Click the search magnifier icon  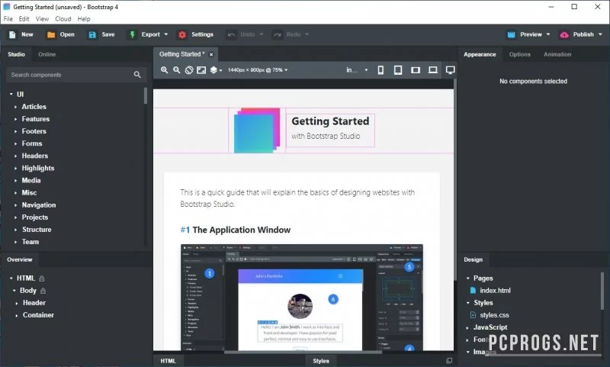[x=137, y=74]
